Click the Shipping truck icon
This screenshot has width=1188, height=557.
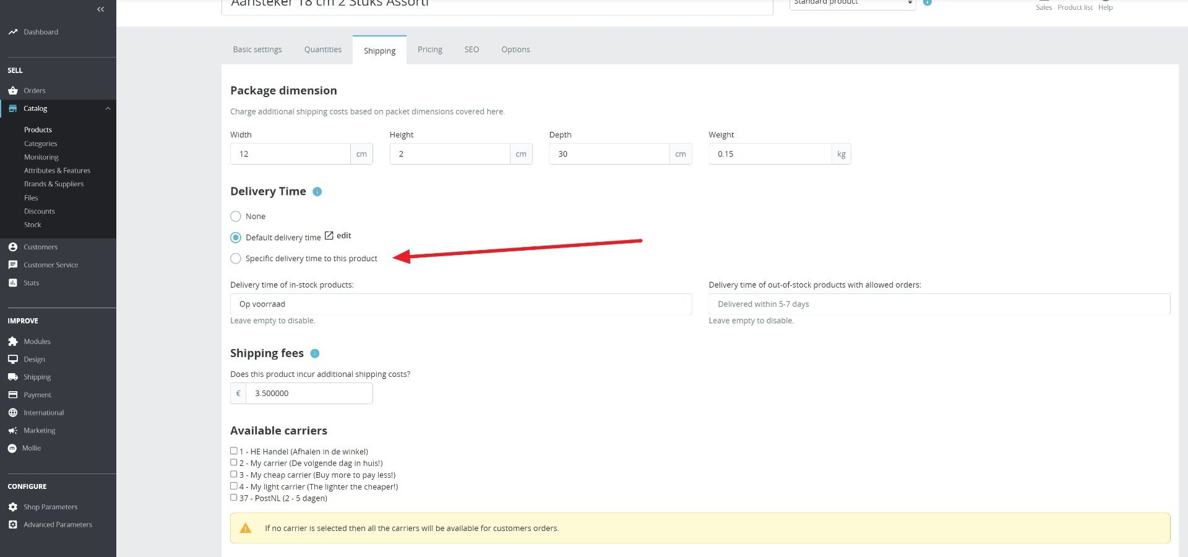coord(12,377)
